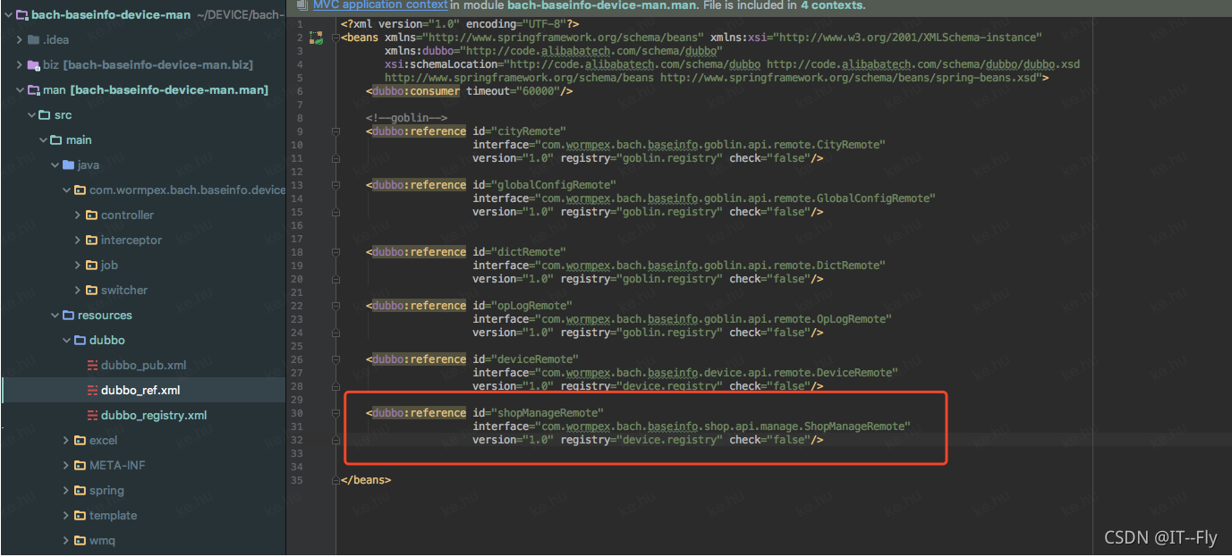Click the context icon beside MVC application context
1232x557 pixels.
pos(302,5)
